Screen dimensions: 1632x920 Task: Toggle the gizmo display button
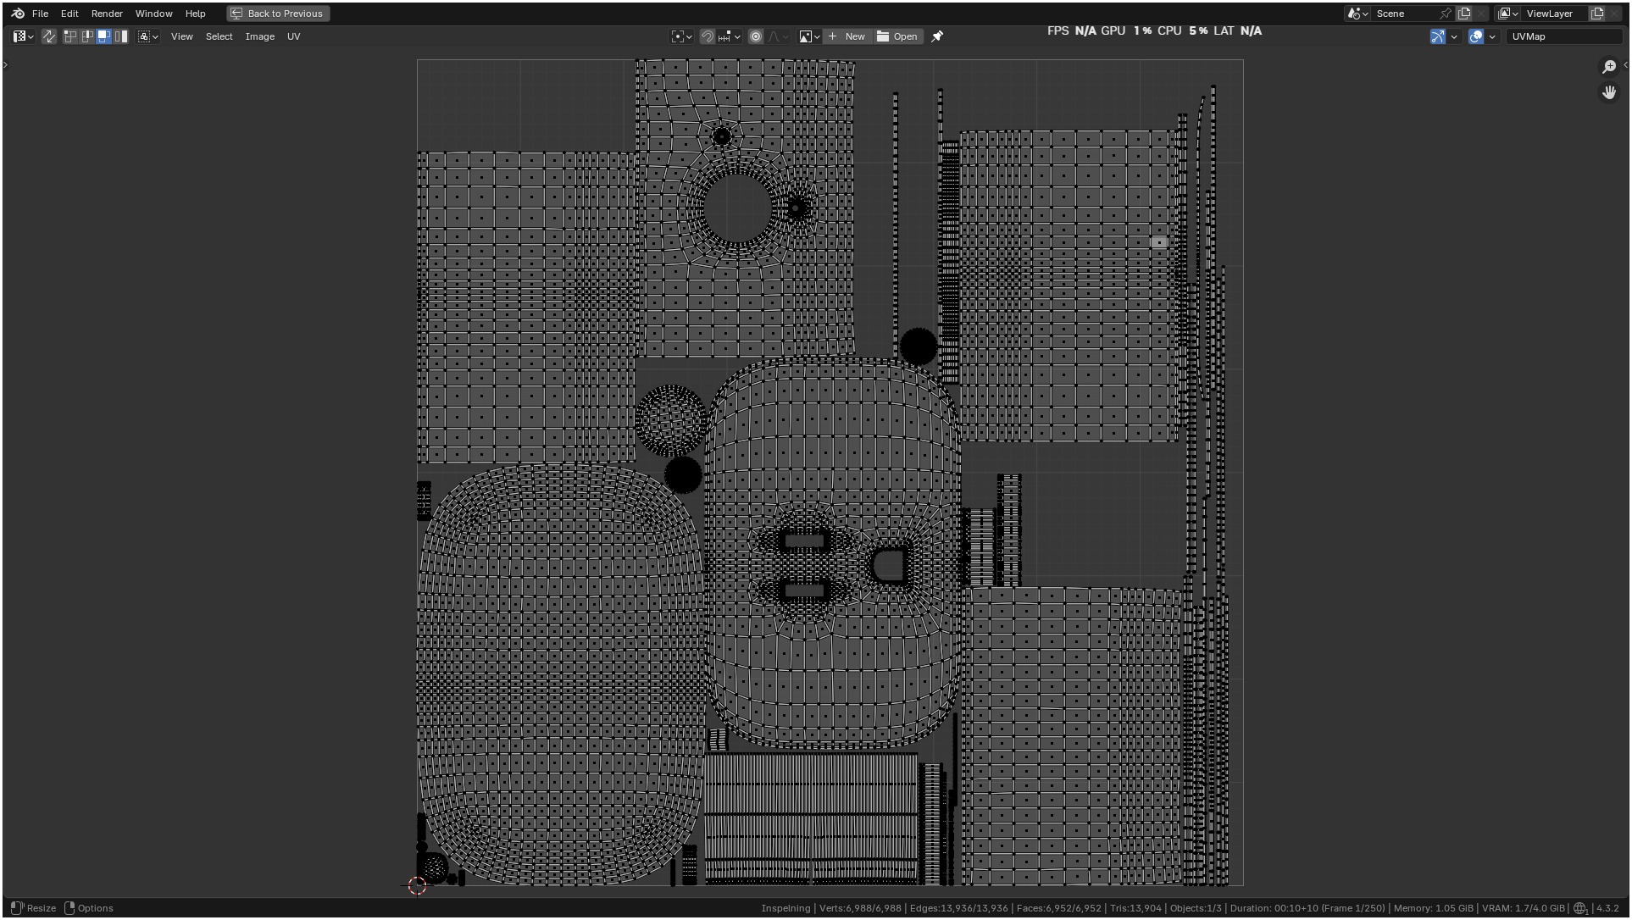tap(1437, 36)
